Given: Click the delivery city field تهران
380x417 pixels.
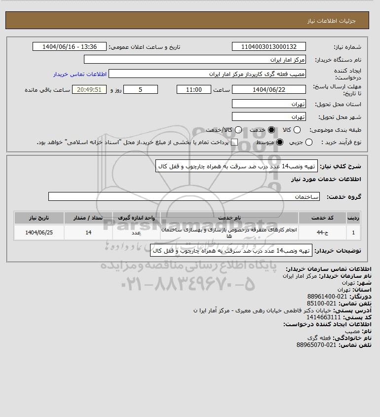Looking at the screenshot, I should point(269,116).
